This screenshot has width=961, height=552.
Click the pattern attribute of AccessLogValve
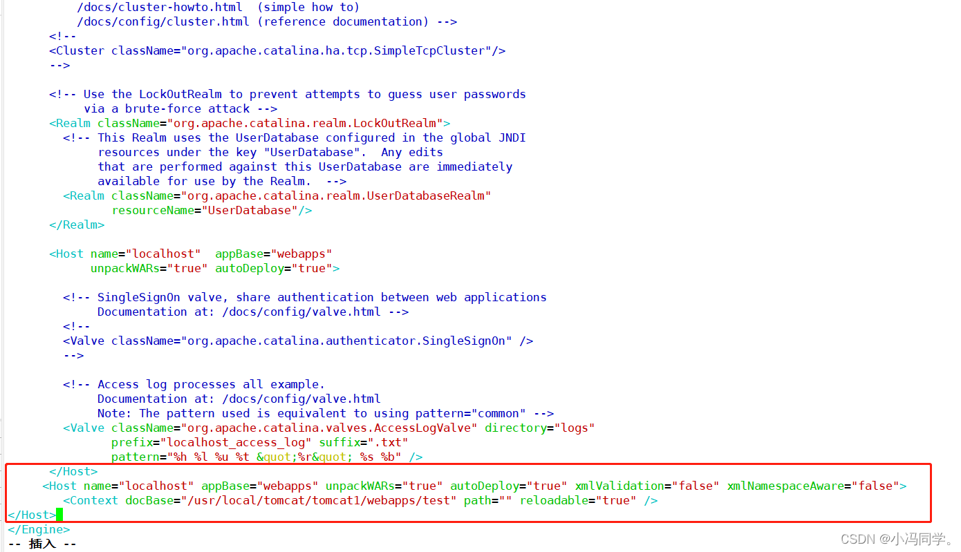coord(256,457)
